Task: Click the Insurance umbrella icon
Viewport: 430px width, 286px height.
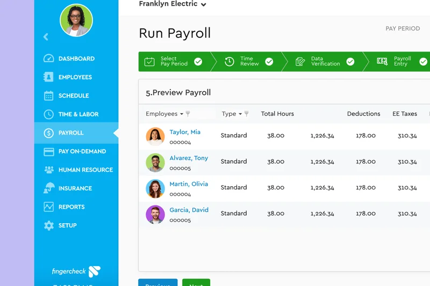Action: coord(49,188)
